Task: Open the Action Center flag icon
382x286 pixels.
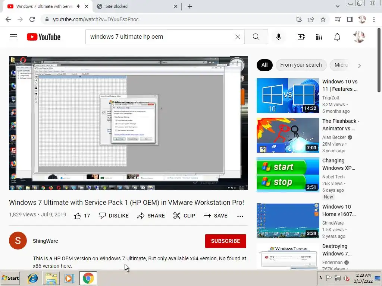Action: pyautogui.click(x=328, y=278)
